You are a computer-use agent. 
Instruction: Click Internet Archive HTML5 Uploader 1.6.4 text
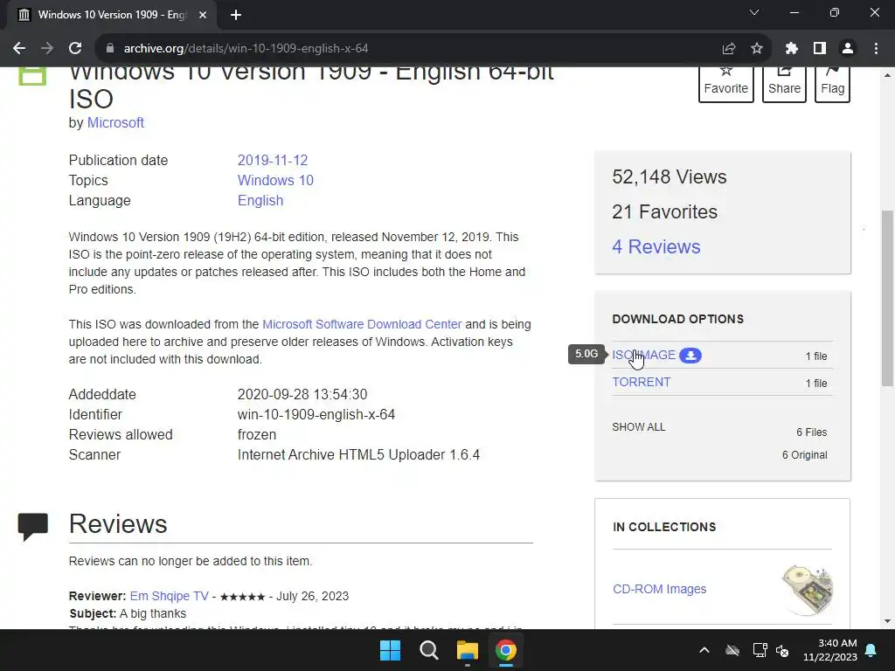(358, 454)
